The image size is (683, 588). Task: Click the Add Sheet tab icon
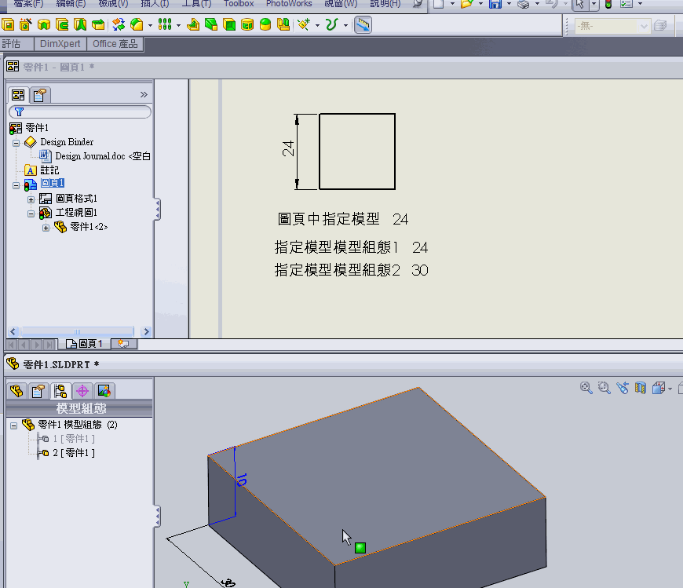(x=124, y=344)
